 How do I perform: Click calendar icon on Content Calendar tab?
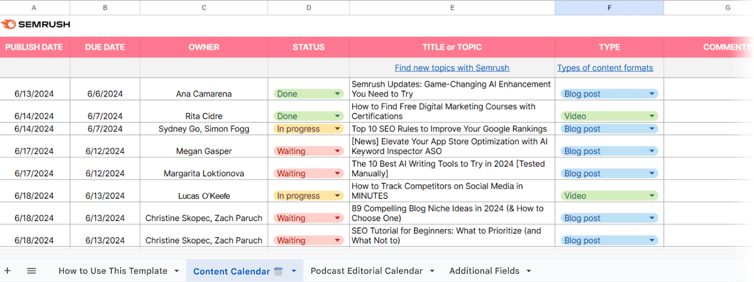[x=279, y=271]
